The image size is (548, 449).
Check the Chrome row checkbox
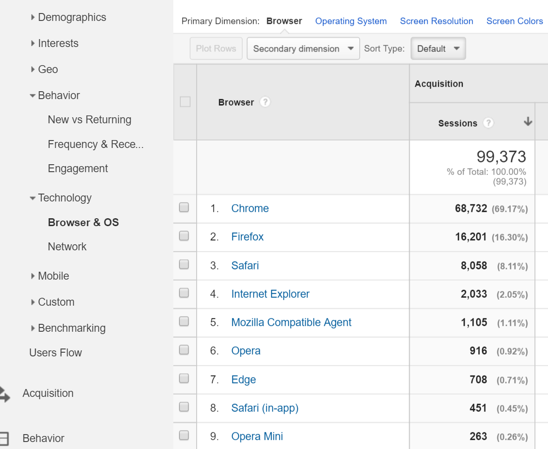185,208
